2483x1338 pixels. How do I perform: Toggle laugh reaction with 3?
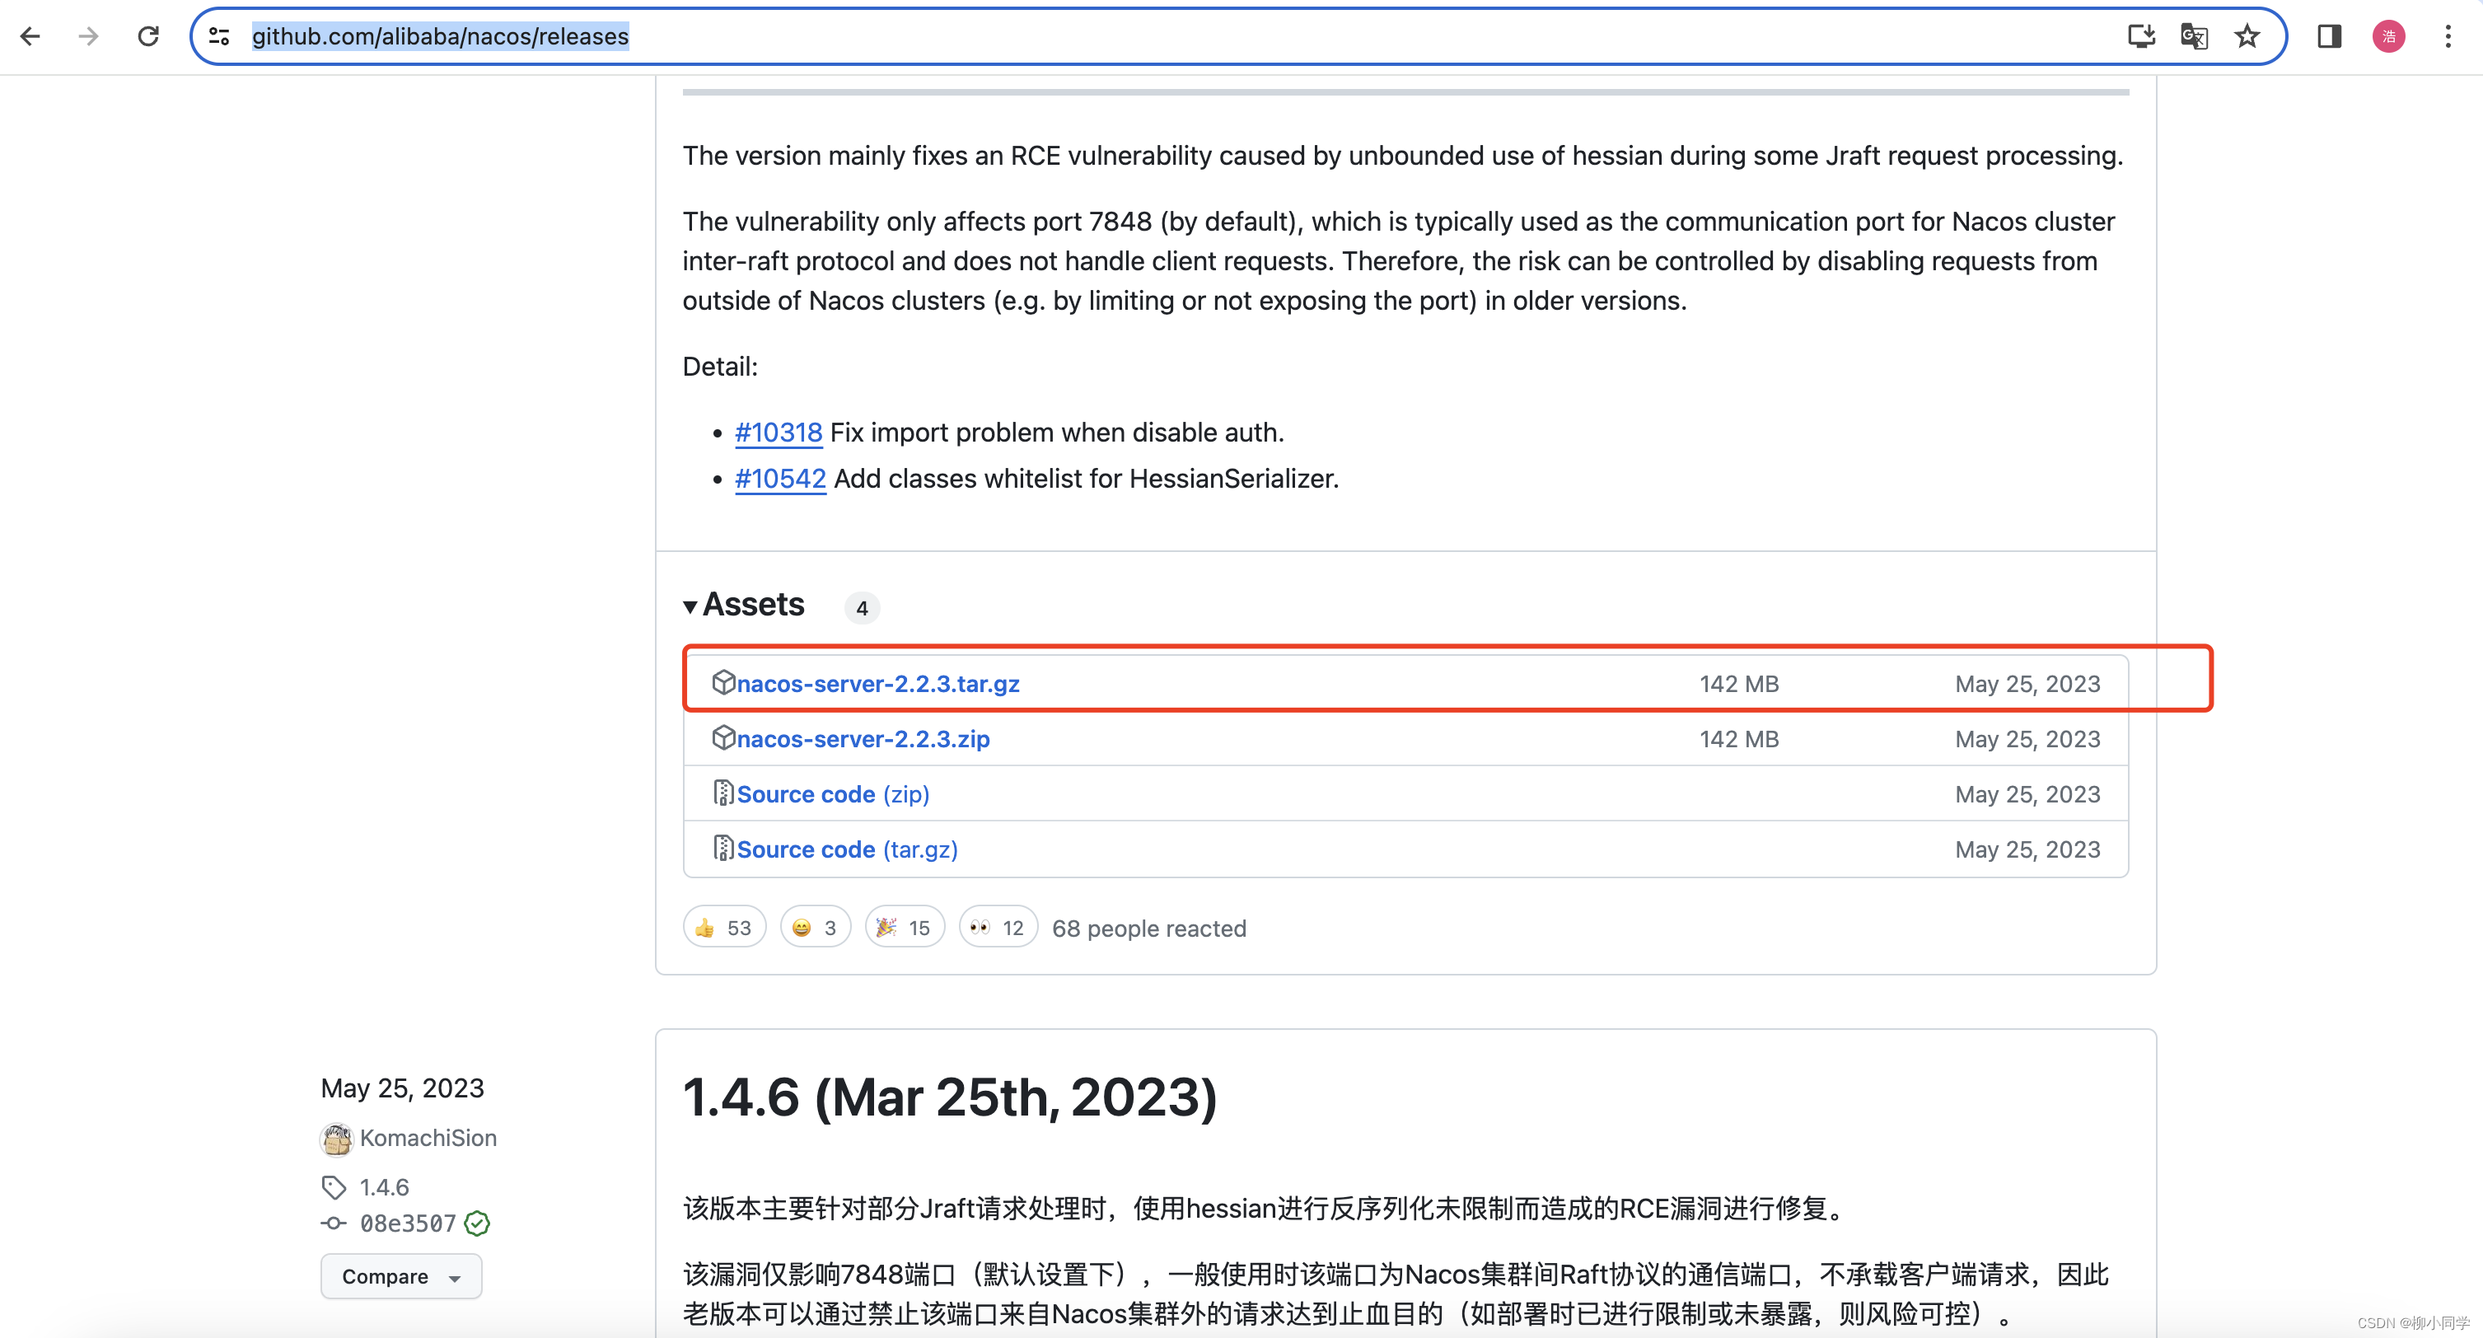(815, 928)
